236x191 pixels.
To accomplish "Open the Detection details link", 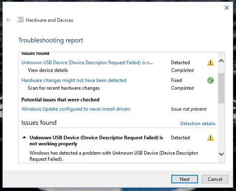I will [x=198, y=124].
